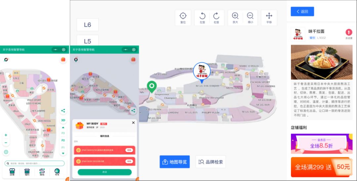Click the MOSCHINO store label
The image size is (357, 181).
click(234, 88)
